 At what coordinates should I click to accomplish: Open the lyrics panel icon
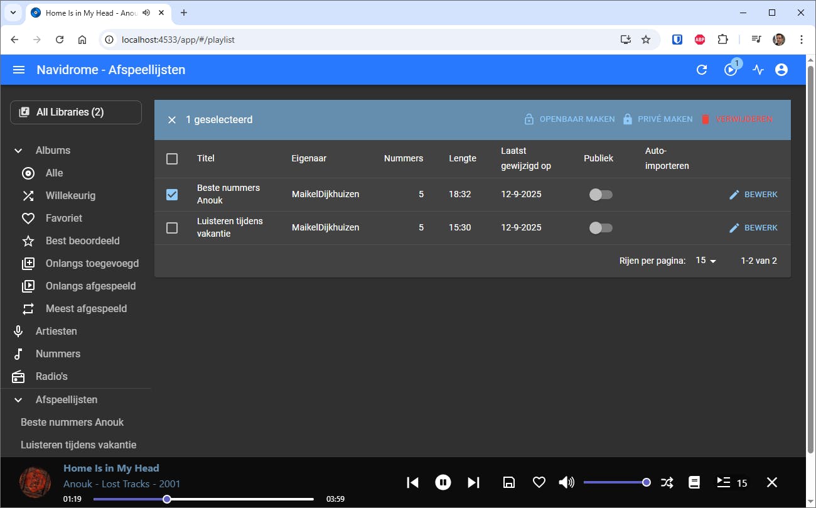point(694,482)
